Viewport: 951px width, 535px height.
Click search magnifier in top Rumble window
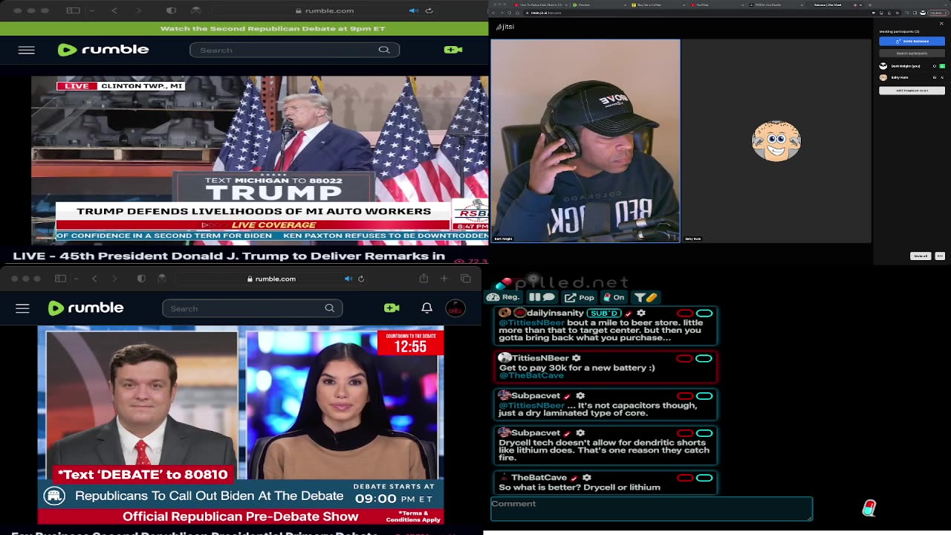pyautogui.click(x=384, y=50)
